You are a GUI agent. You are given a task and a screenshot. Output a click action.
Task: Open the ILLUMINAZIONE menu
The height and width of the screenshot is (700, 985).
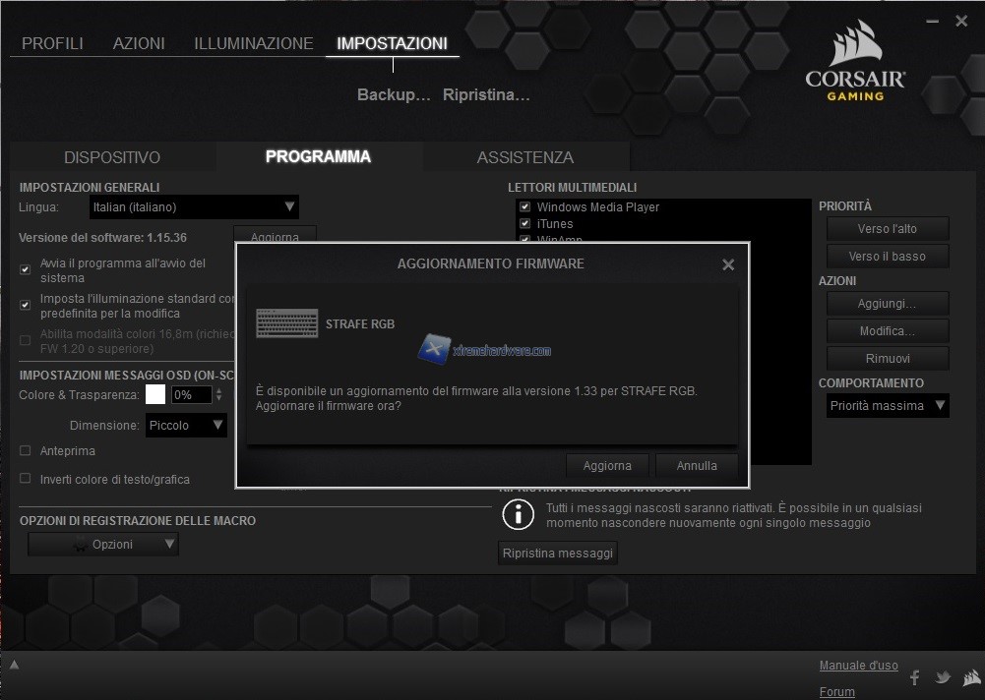click(252, 43)
